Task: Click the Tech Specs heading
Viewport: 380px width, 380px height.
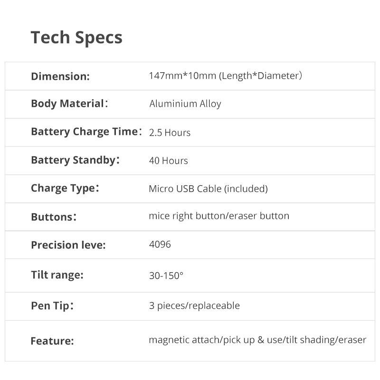Action: pyautogui.click(x=76, y=38)
